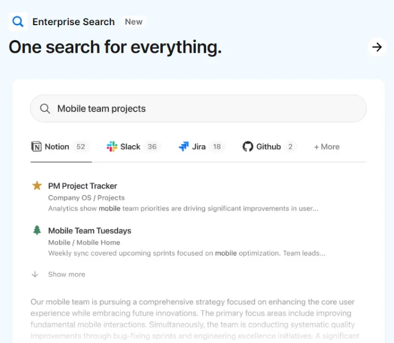Select the Github results tab

(270, 146)
